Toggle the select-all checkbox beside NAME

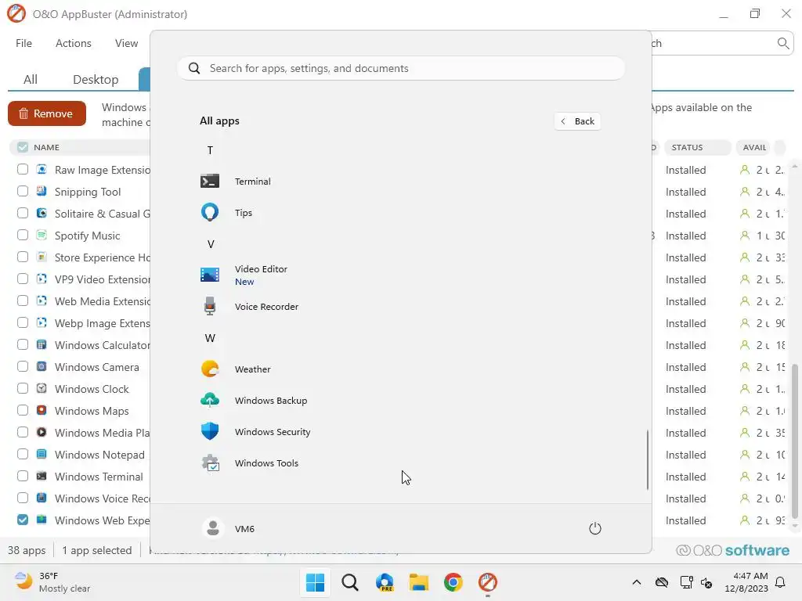pyautogui.click(x=23, y=147)
